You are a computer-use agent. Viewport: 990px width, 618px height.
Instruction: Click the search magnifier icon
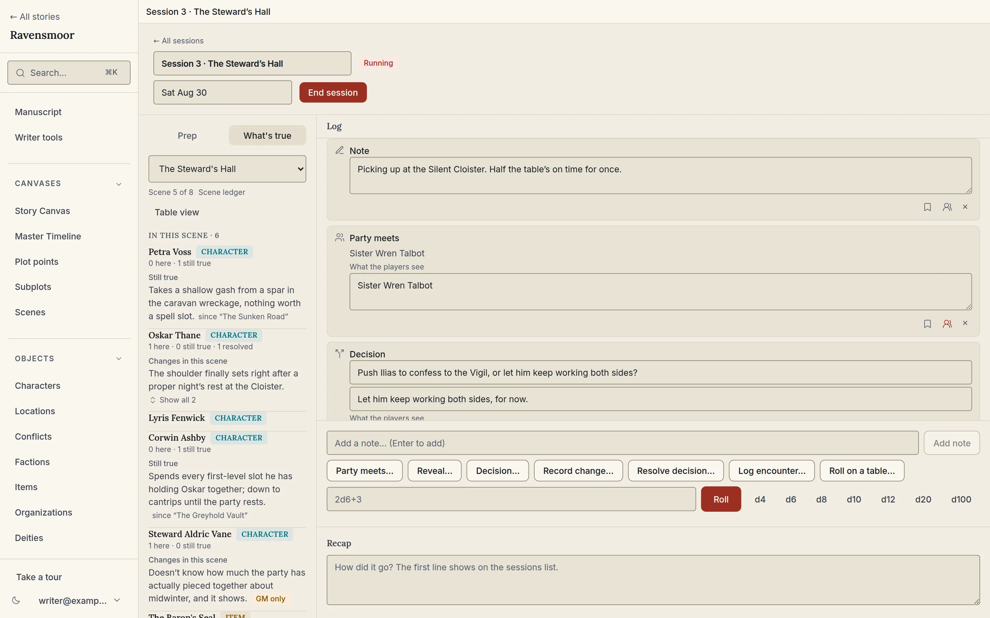(x=20, y=73)
